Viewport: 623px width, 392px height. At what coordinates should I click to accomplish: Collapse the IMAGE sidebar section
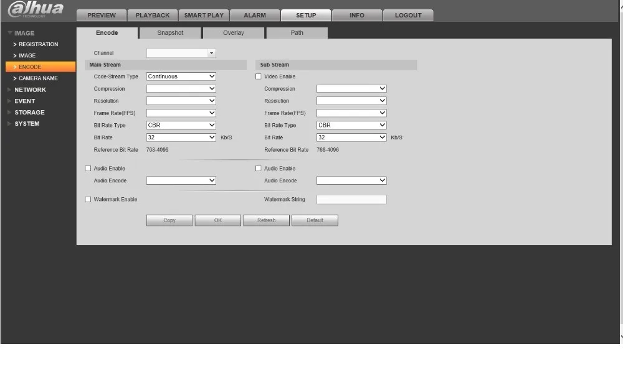21,33
